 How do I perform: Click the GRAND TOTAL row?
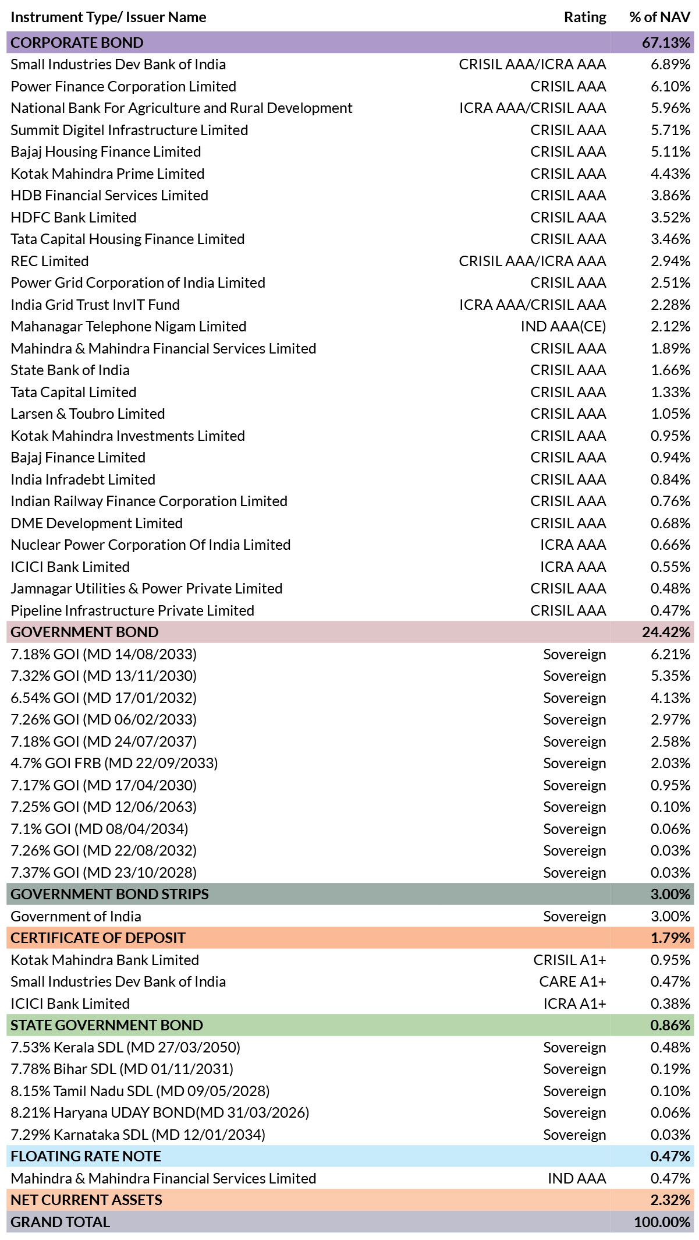[350, 1222]
